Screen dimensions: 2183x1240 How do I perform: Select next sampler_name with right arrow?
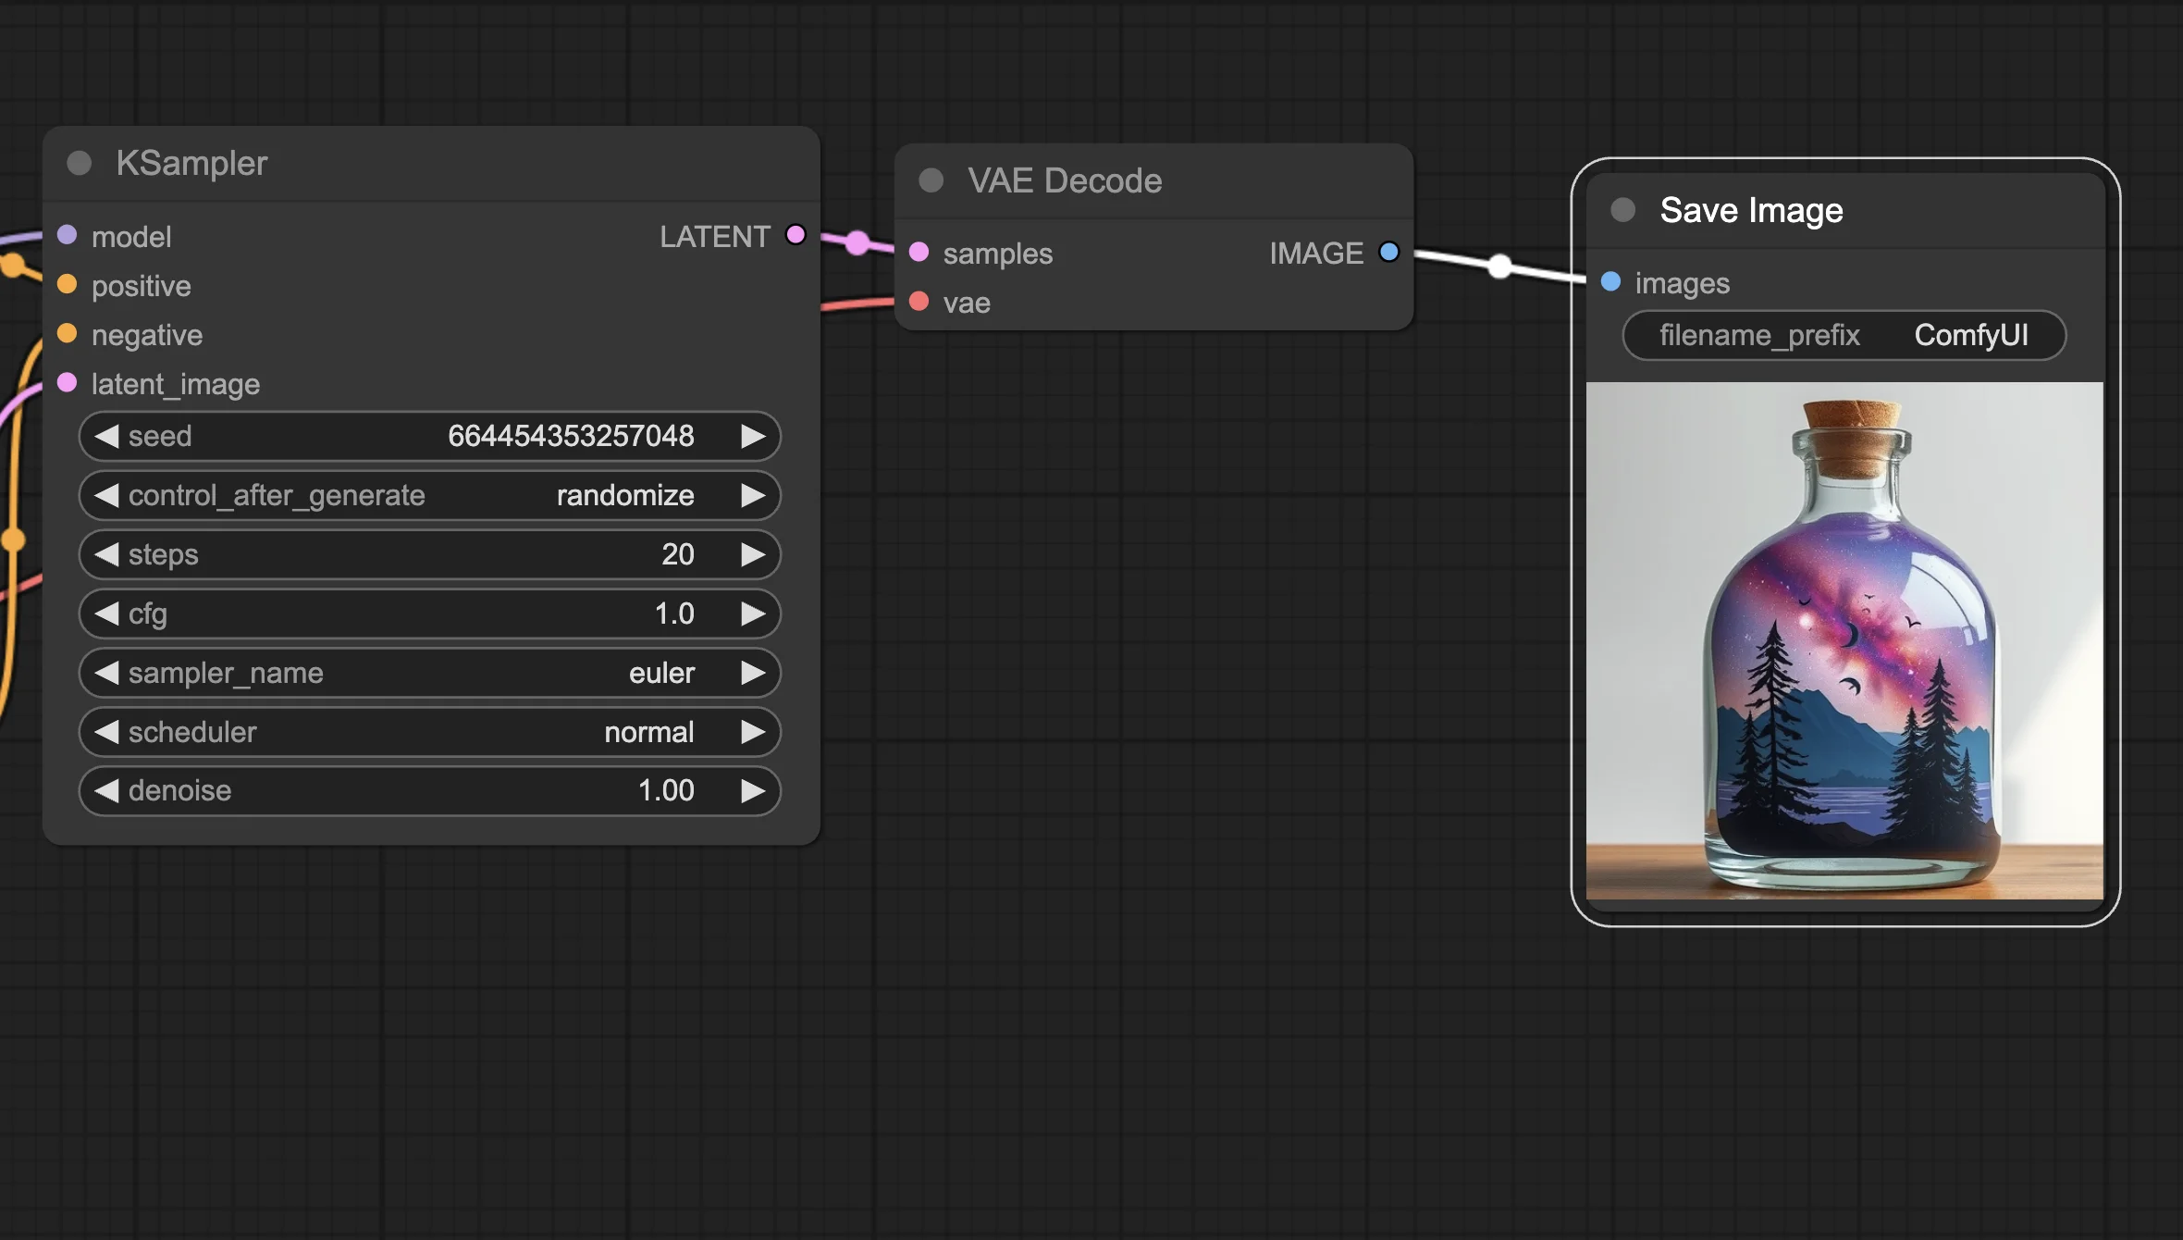753,673
